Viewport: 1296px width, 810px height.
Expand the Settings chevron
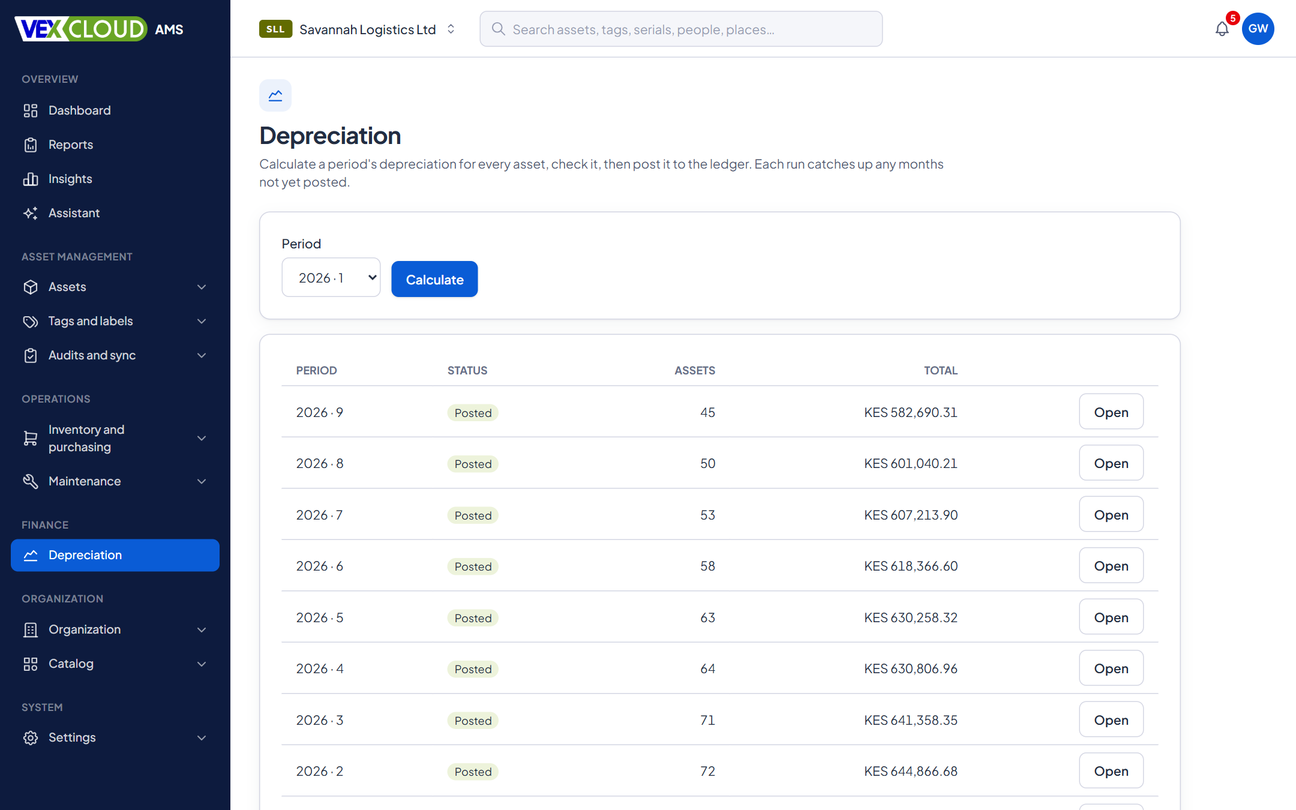pyautogui.click(x=202, y=737)
